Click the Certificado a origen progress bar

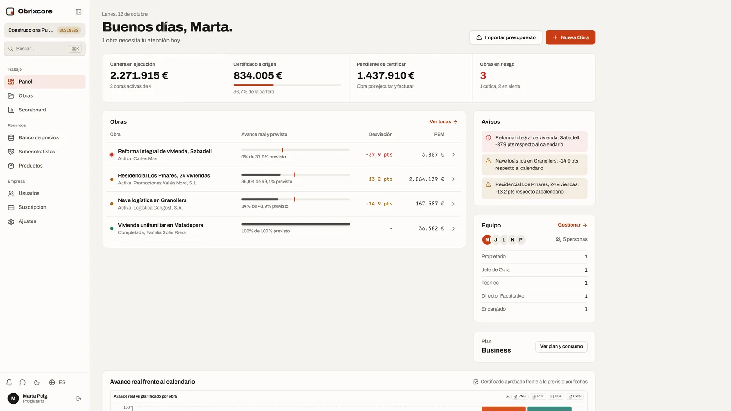(x=287, y=85)
